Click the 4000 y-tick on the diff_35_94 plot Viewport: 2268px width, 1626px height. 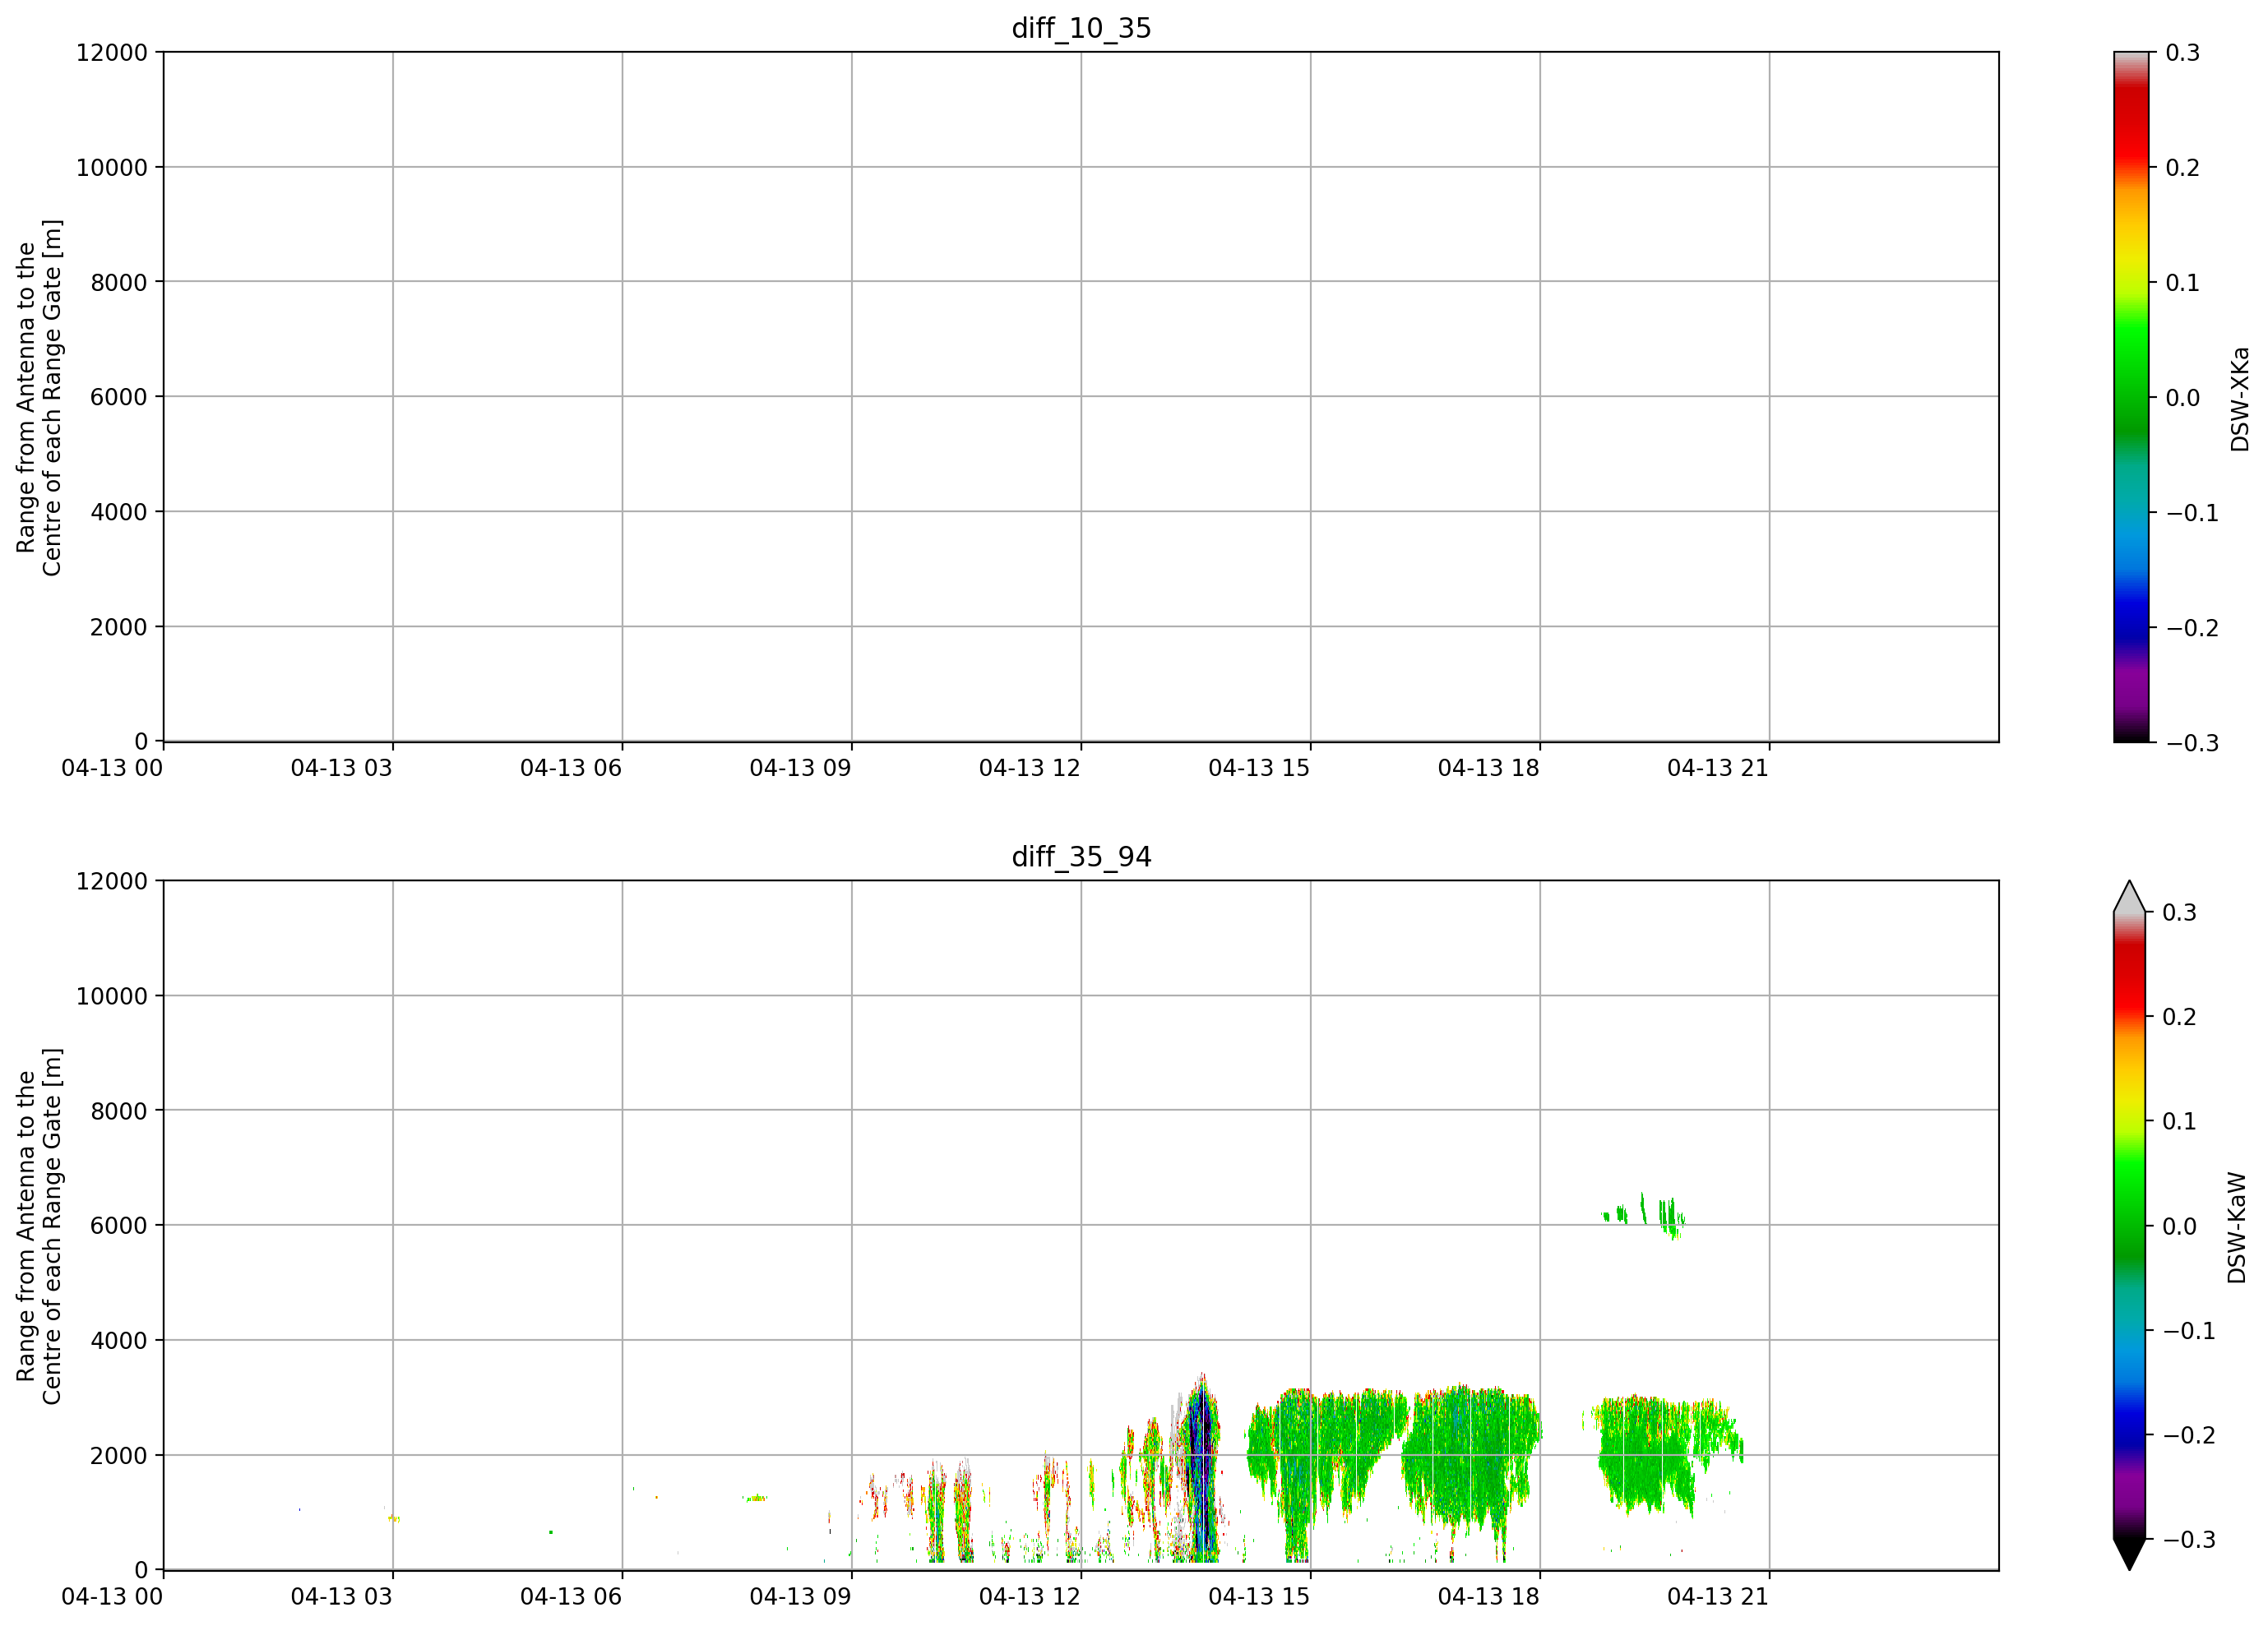click(x=119, y=1342)
